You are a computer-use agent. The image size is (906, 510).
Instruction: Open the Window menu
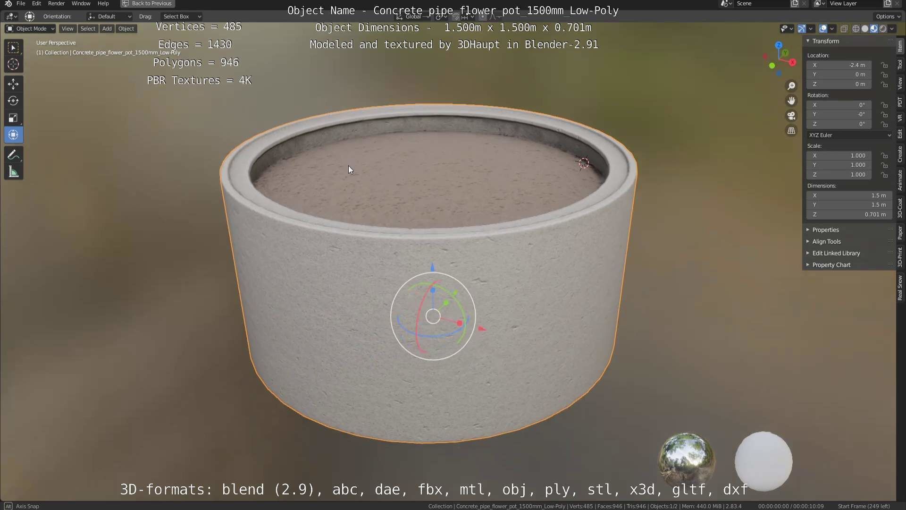(x=81, y=3)
